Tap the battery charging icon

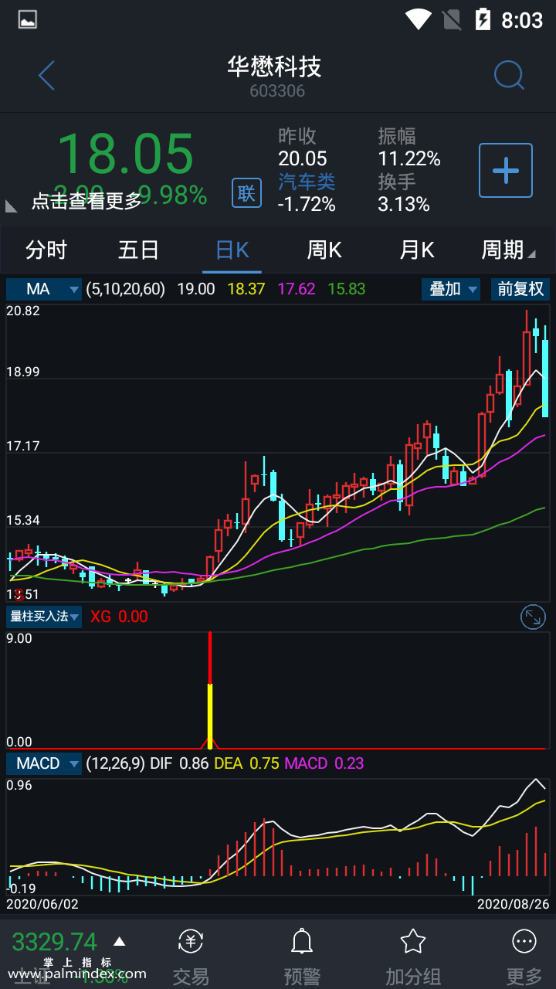point(483,19)
